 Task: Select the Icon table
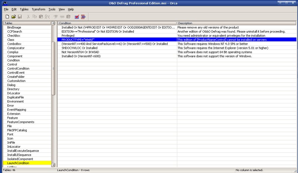[x=10, y=138]
